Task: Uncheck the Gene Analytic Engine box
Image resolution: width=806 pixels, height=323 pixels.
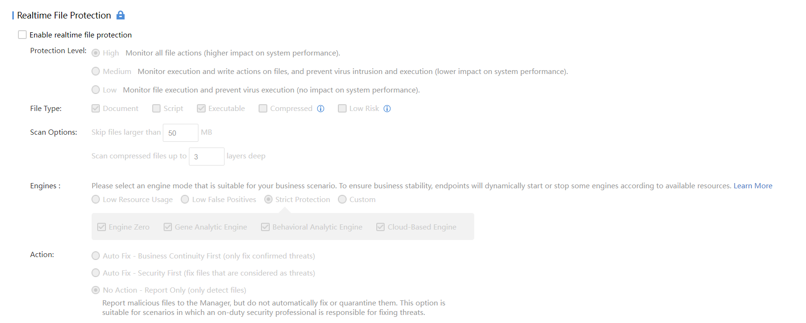Action: [x=168, y=227]
